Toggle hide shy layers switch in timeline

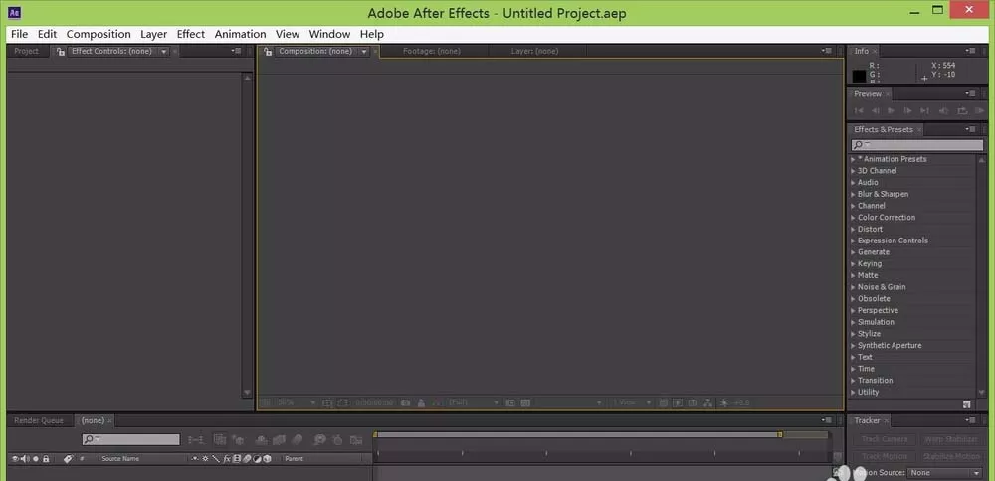(x=262, y=440)
